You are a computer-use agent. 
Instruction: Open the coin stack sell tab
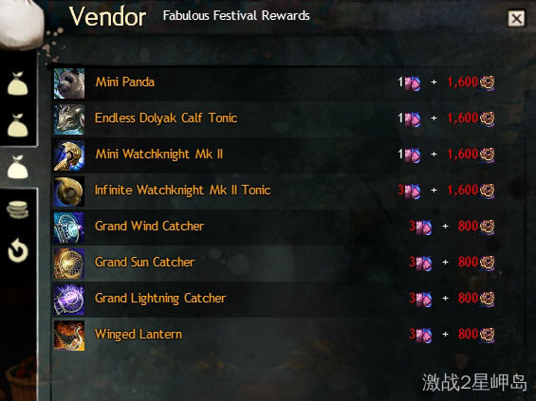tap(18, 210)
